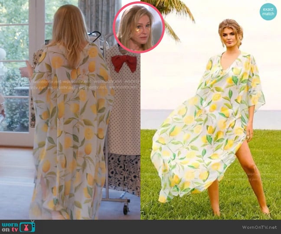The image size is (281, 234).
Task: Click the Worn on TV logo
Action: (x=19, y=227)
